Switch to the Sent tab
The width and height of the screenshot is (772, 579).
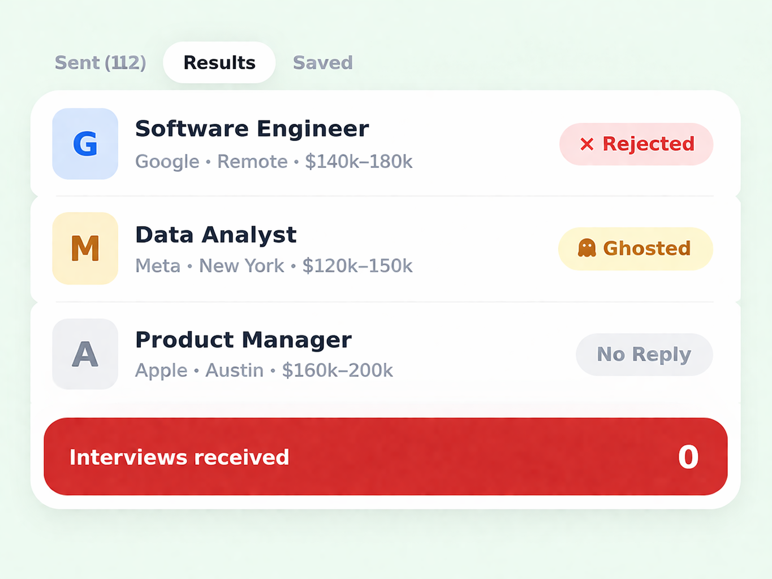coord(100,63)
